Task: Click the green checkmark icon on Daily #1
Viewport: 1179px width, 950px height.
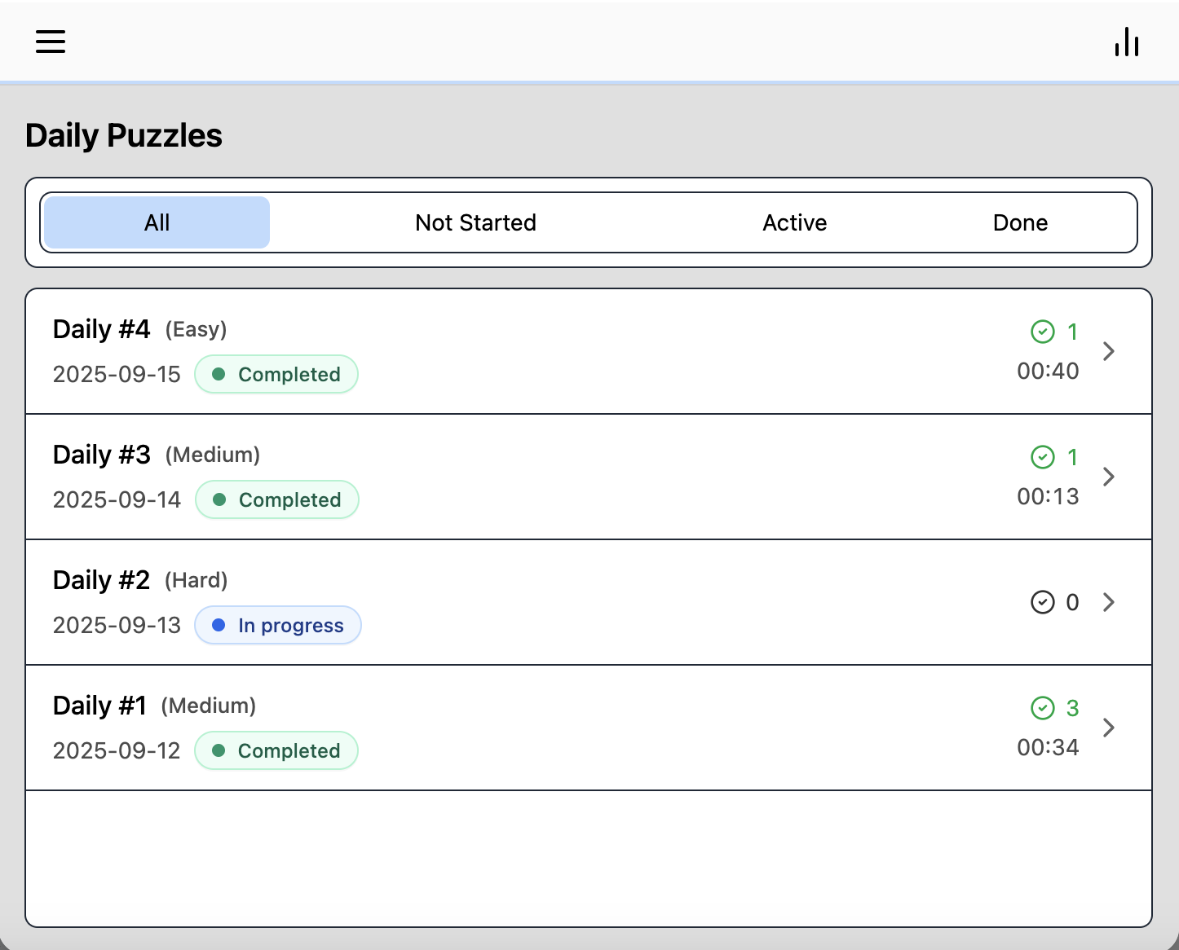Action: coord(1043,708)
